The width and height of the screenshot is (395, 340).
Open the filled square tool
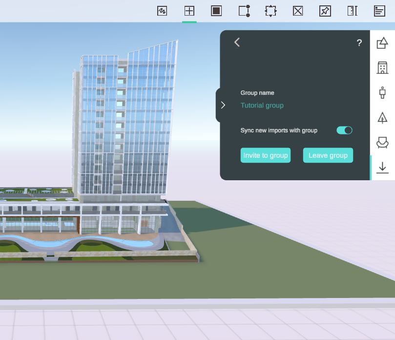pos(216,11)
